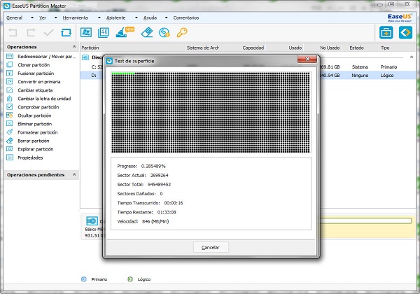
Task: Sort by No Usado column header
Action: coord(330,48)
